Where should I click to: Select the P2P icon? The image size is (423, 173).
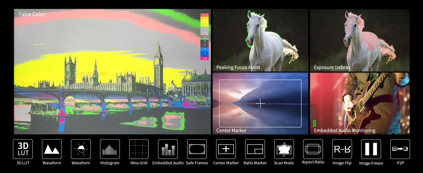pyautogui.click(x=400, y=149)
